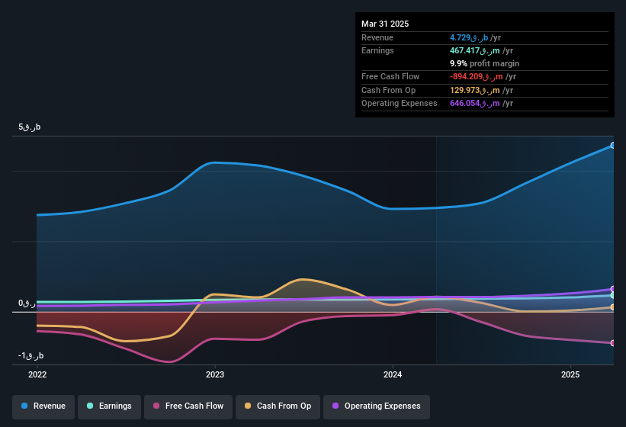Click the 2023 x-axis label
This screenshot has height=427, width=626.
215,374
